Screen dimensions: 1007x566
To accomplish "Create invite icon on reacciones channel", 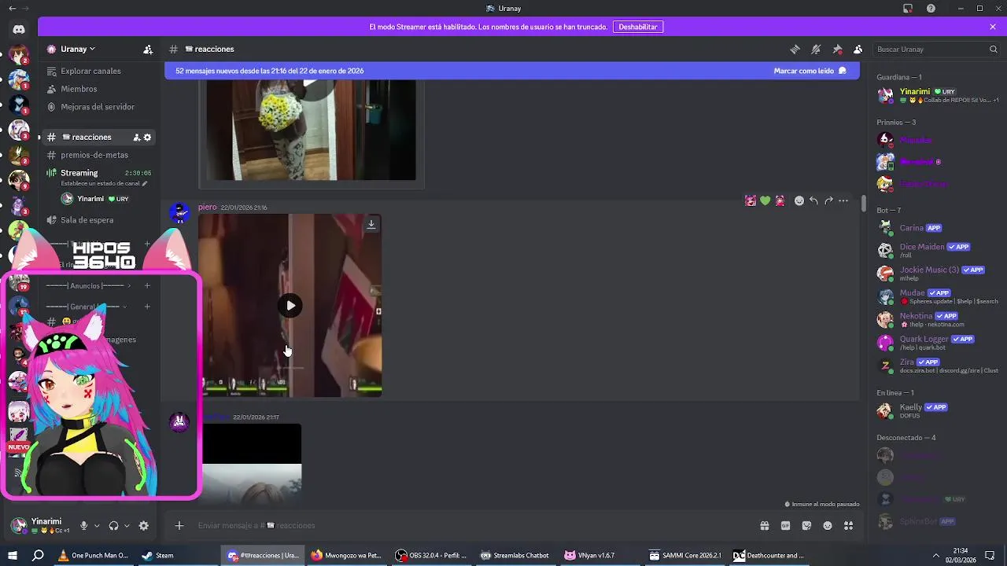I will [x=137, y=138].
